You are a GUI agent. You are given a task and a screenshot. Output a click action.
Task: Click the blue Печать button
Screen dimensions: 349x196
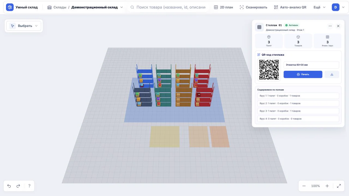(x=303, y=74)
